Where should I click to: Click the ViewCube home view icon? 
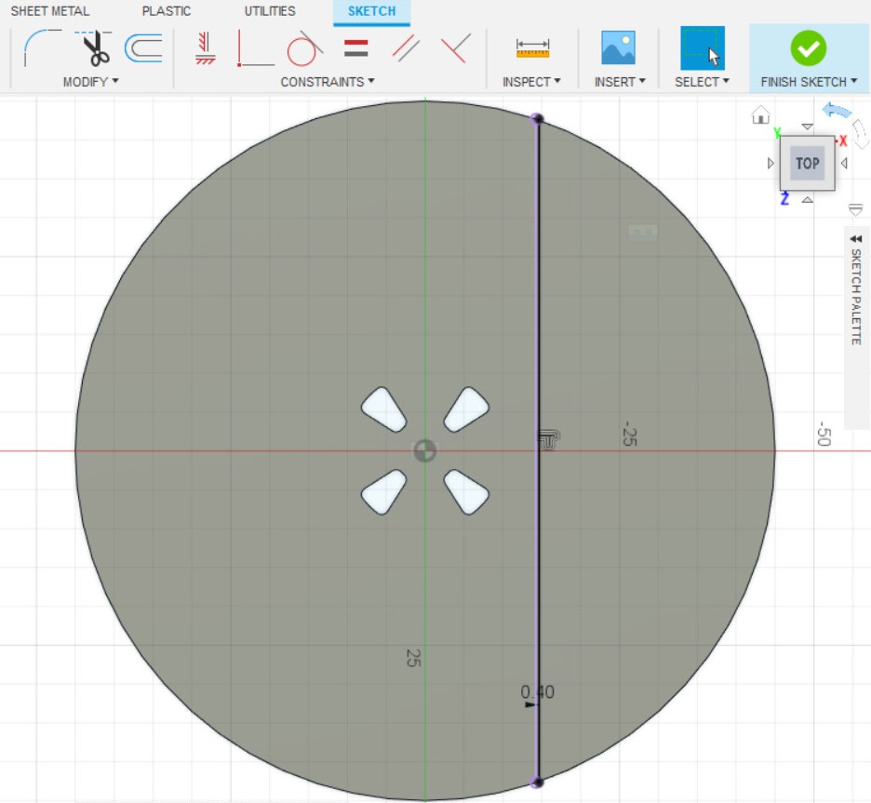(760, 114)
